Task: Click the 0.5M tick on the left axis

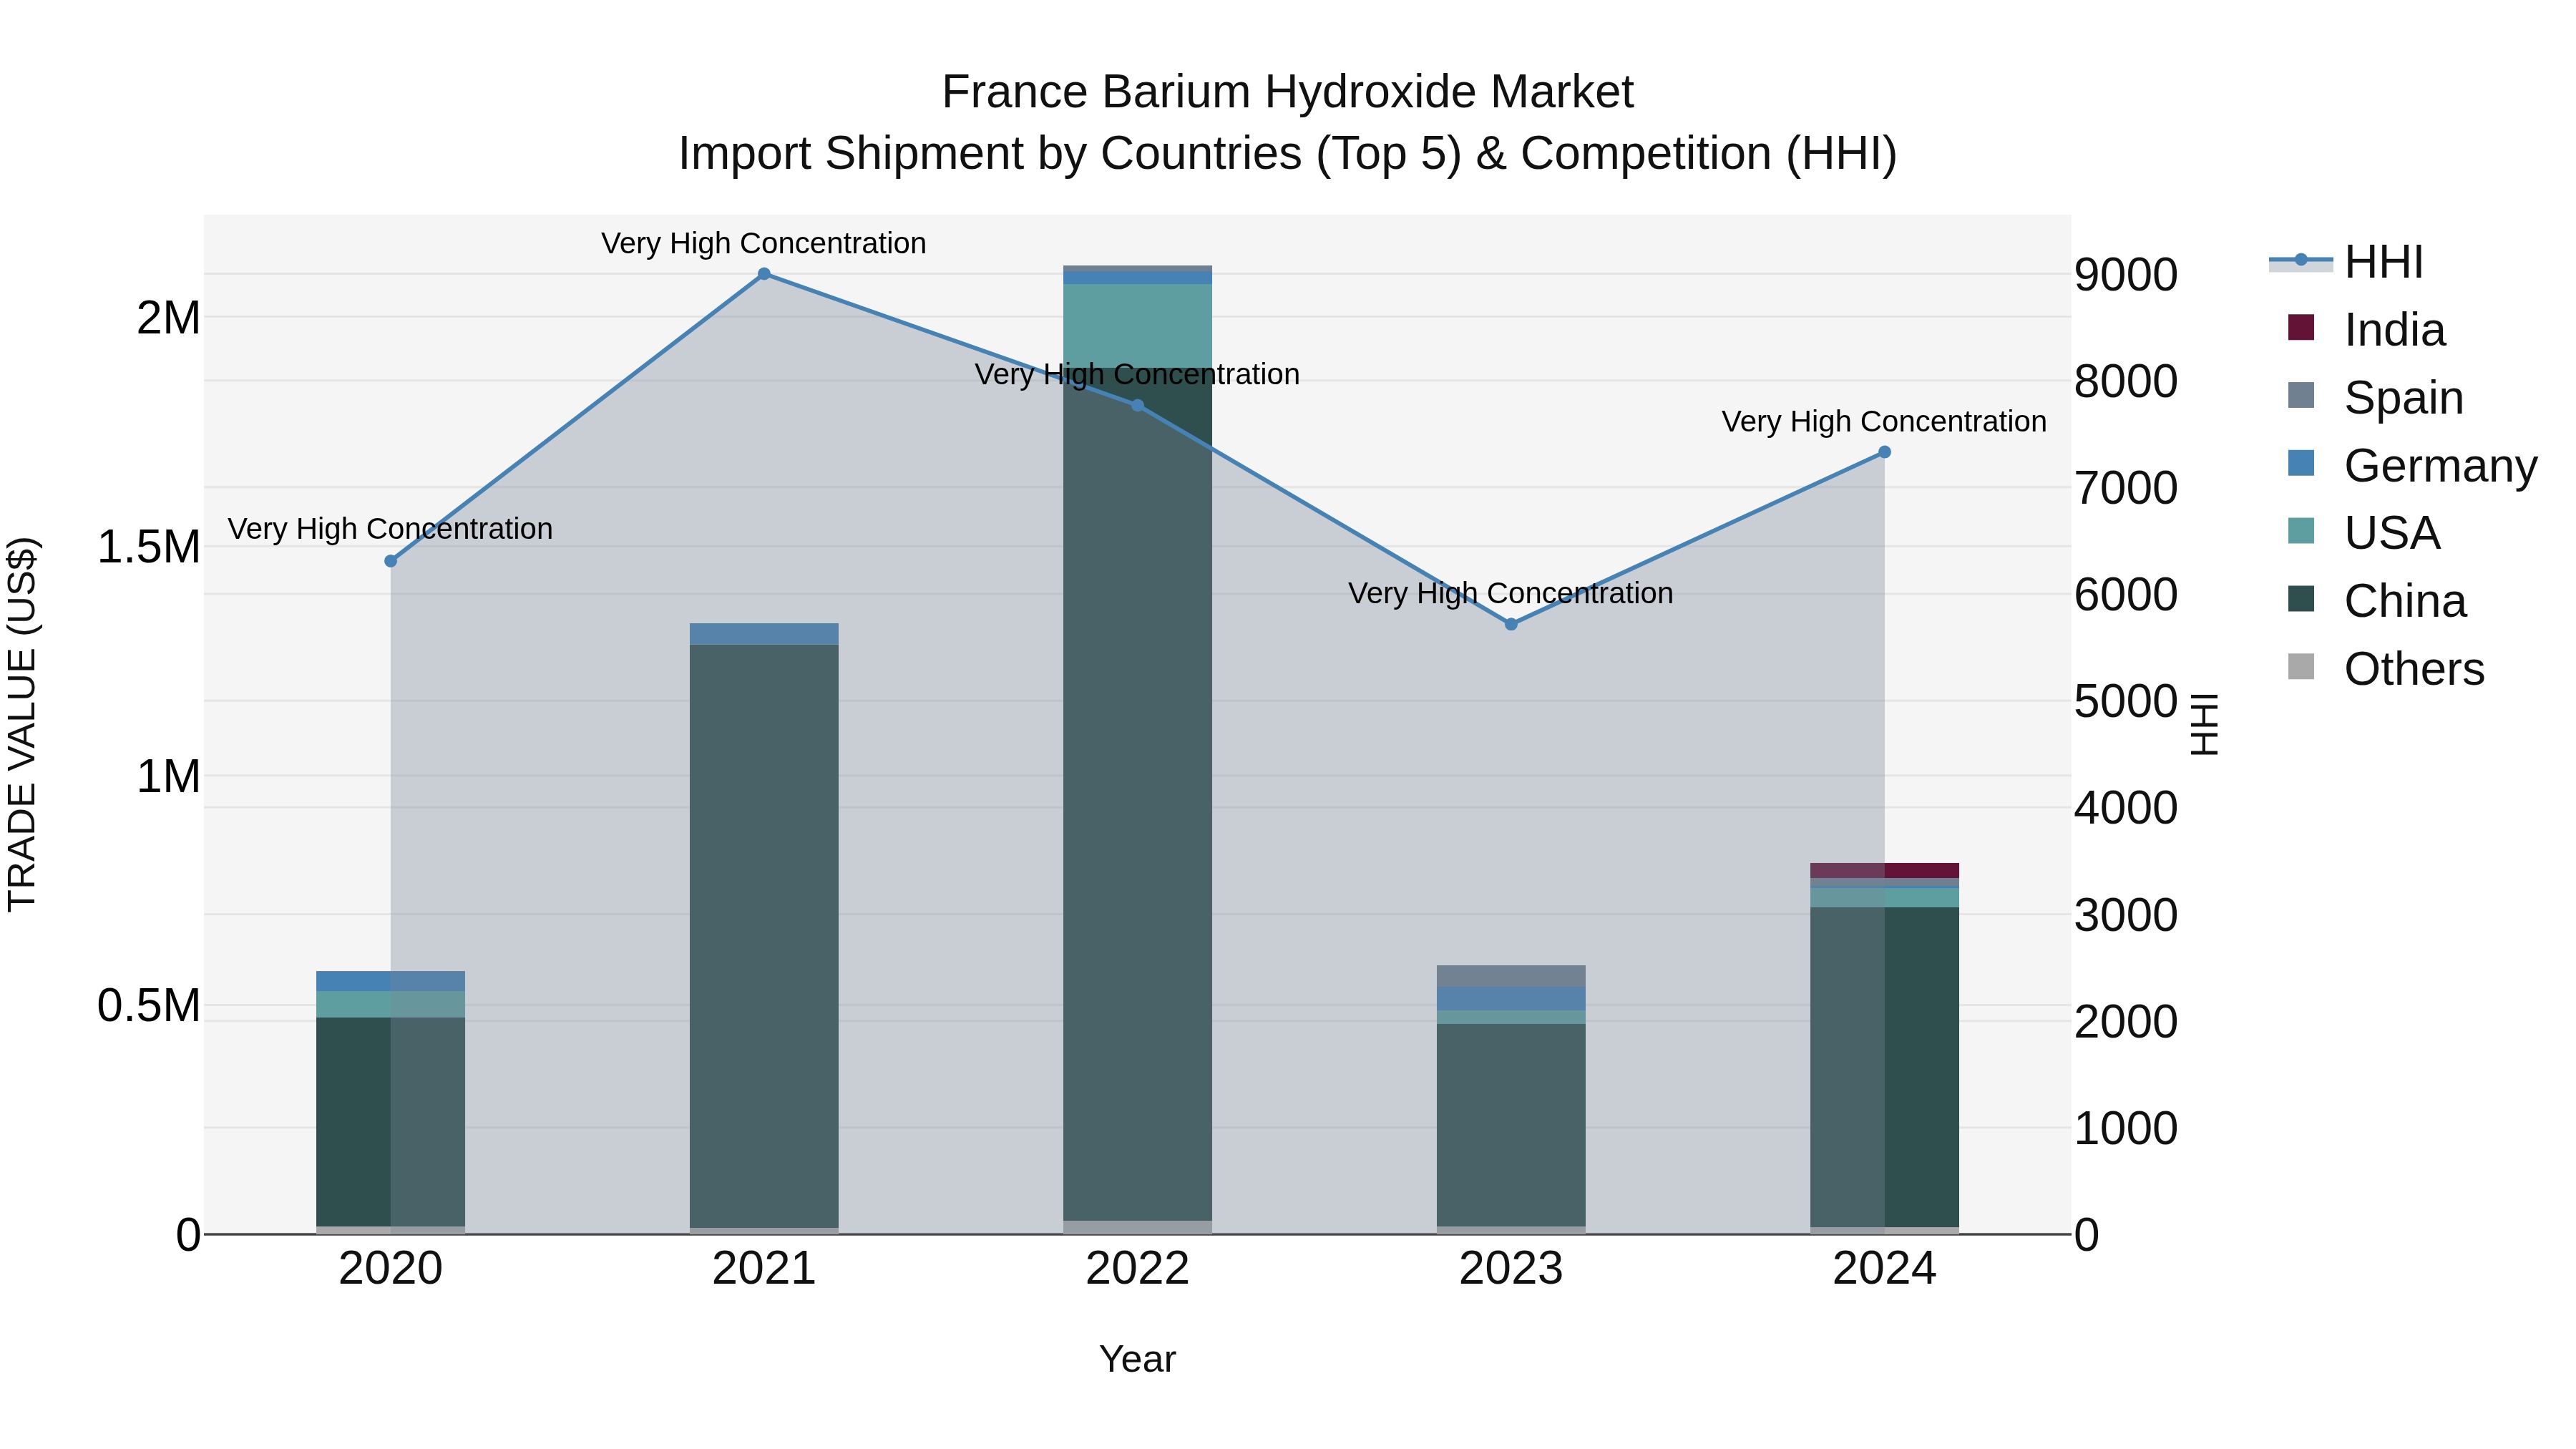Action: click(149, 1006)
